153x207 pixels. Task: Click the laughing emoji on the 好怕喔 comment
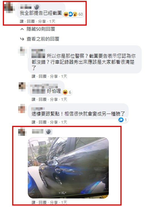click(x=65, y=92)
